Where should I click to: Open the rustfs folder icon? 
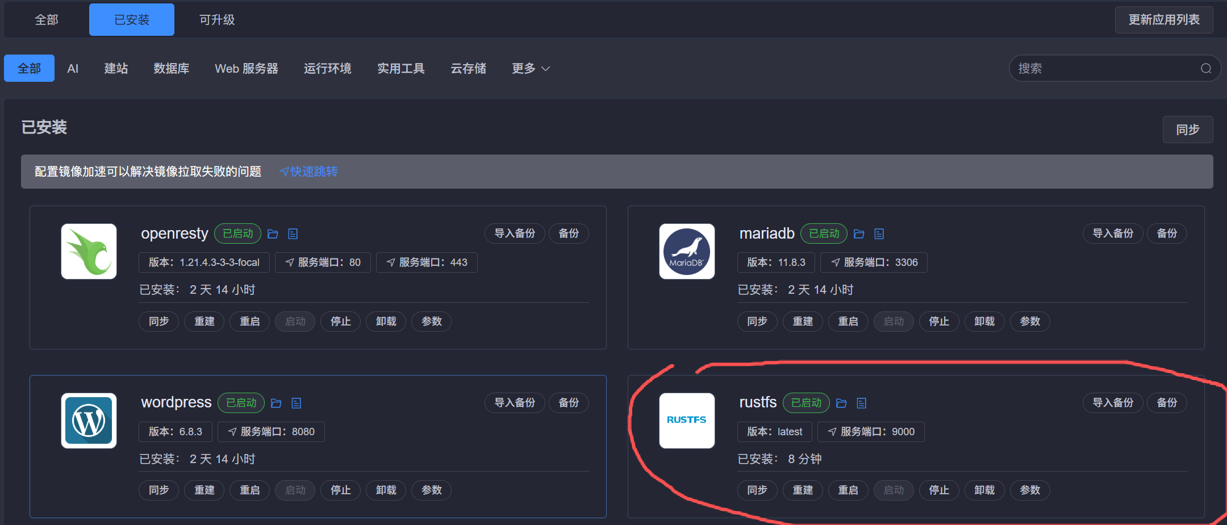pyautogui.click(x=841, y=403)
